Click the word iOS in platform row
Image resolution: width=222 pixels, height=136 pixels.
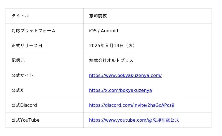[93, 31]
